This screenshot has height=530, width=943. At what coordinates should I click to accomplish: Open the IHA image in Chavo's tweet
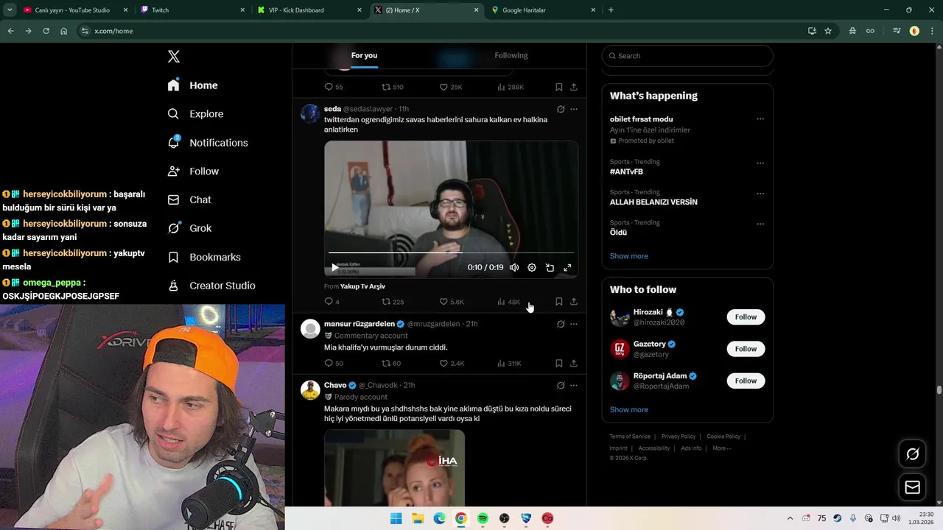pos(394,468)
